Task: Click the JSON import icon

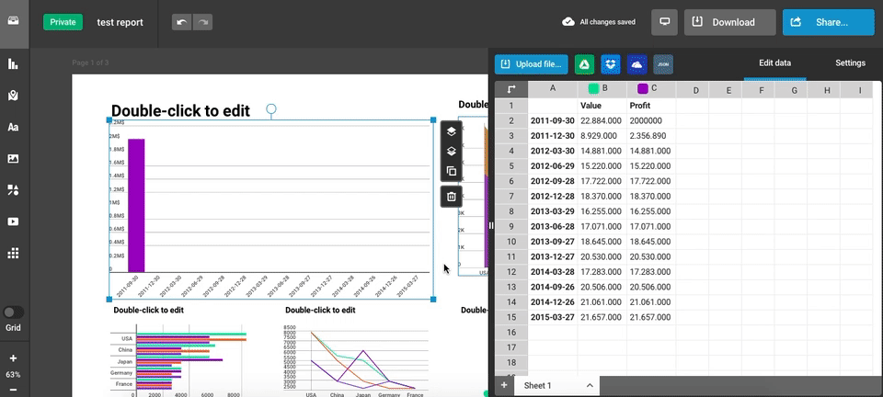Action: coord(663,64)
